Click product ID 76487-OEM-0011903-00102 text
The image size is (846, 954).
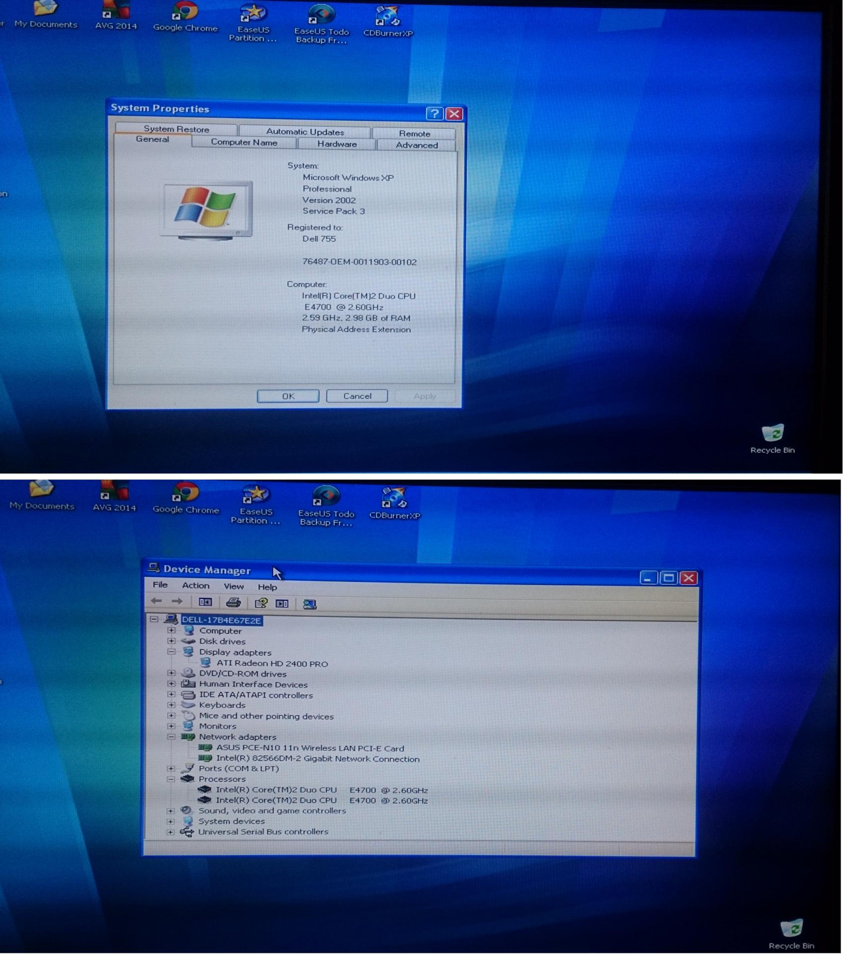click(359, 262)
